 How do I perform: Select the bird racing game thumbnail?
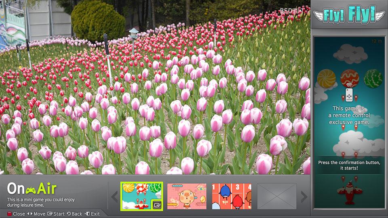tap(232, 196)
